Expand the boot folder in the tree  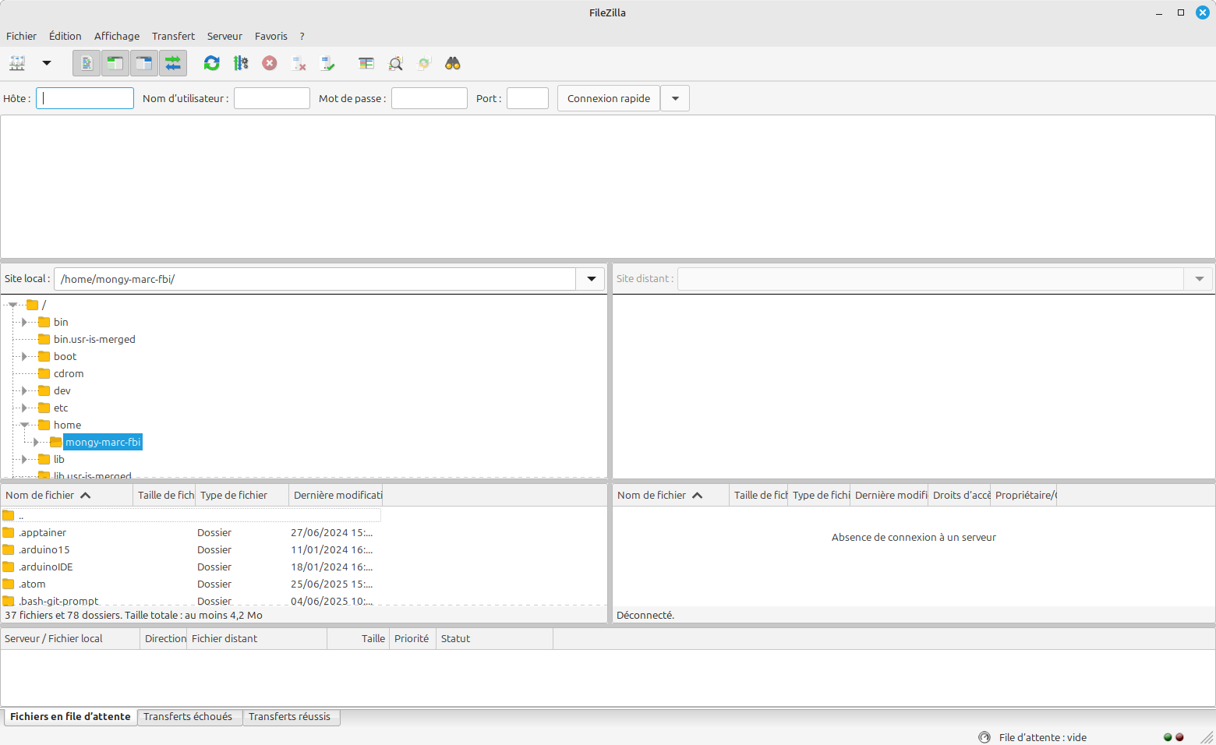pos(26,356)
